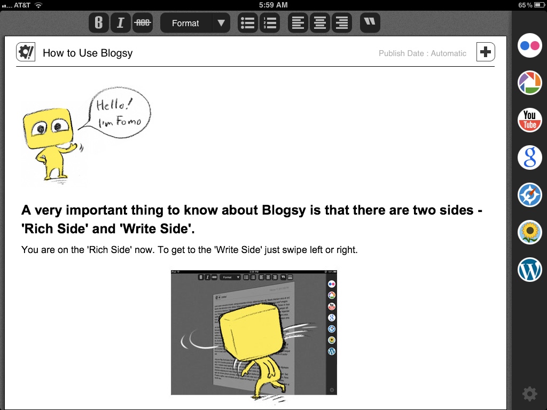The width and height of the screenshot is (547, 410).
Task: Toggle bold formatting
Action: click(x=99, y=23)
